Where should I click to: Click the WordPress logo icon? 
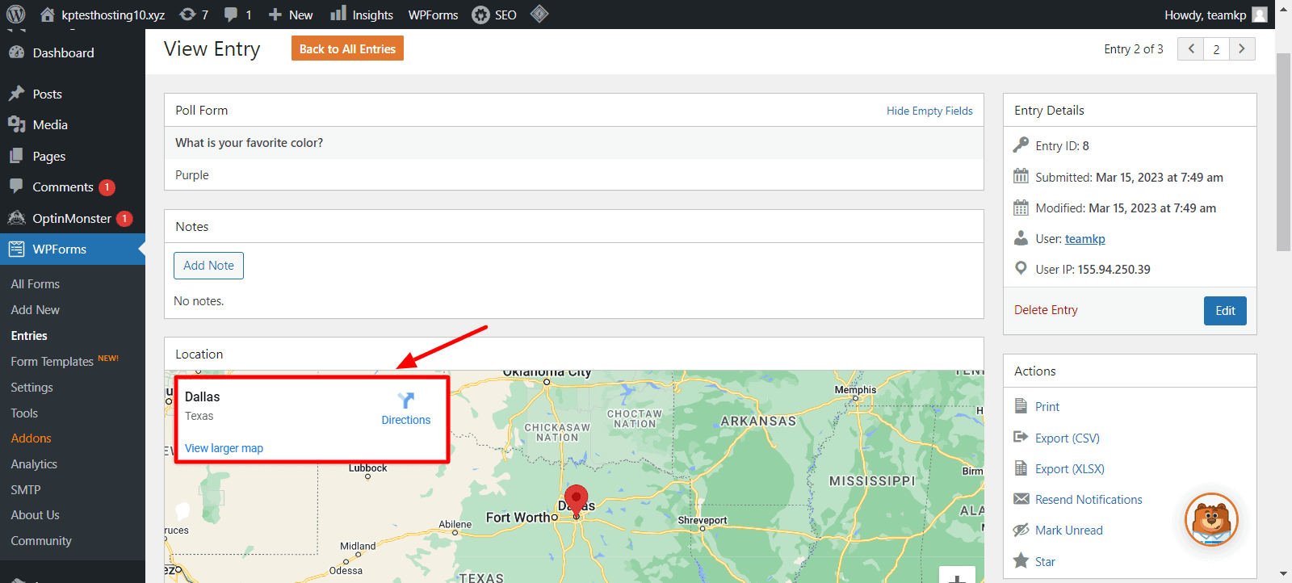tap(15, 15)
